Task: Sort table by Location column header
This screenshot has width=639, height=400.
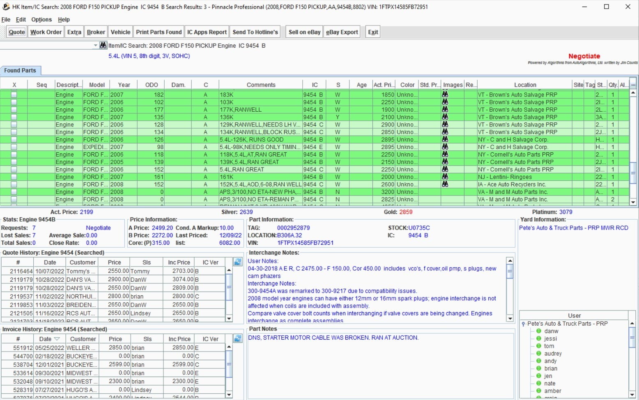Action: click(x=525, y=85)
